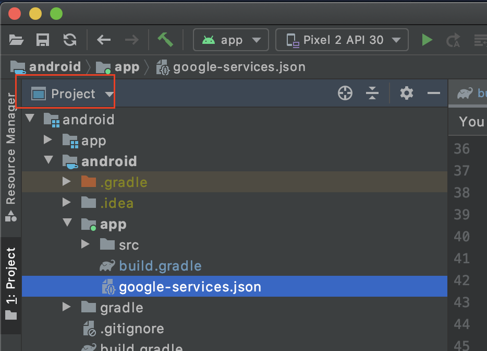The height and width of the screenshot is (351, 487).
Task: Build project with the hammer icon
Action: 165,40
